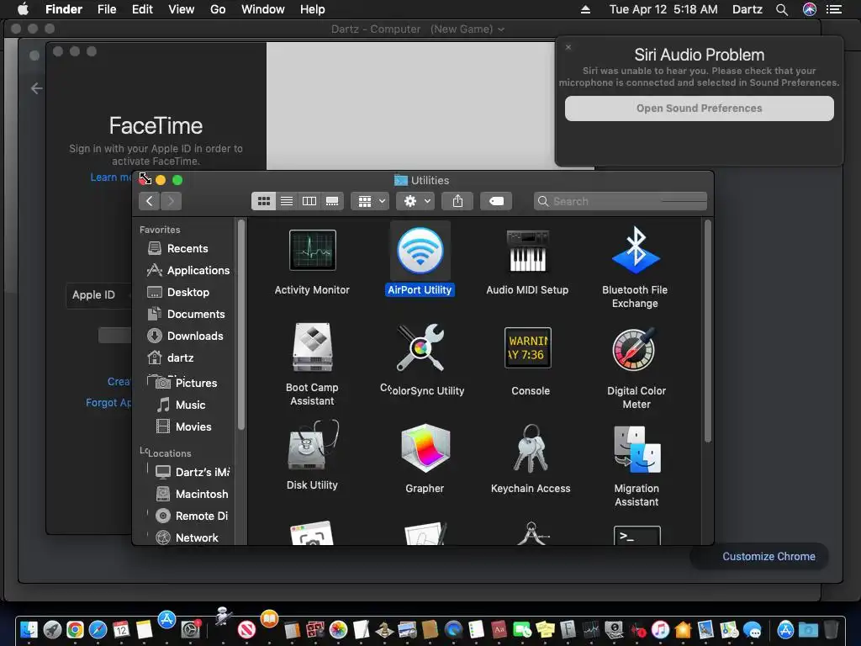This screenshot has width=861, height=646.
Task: Click the Siri icon in menu bar
Action: click(x=810, y=9)
